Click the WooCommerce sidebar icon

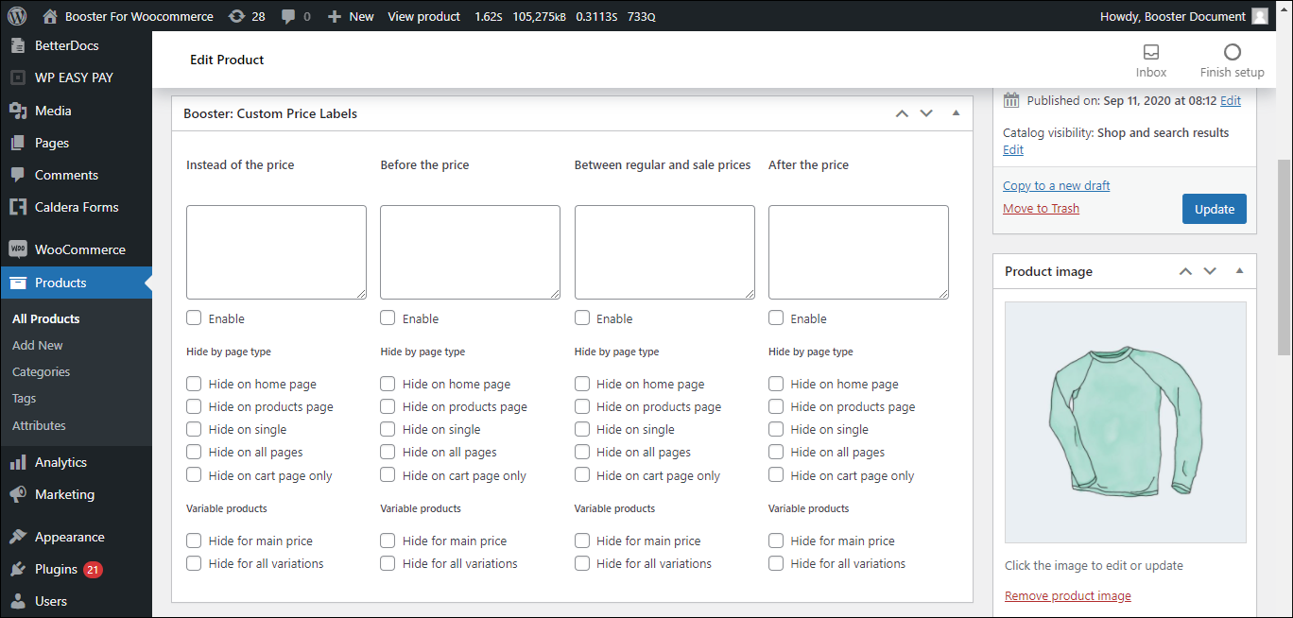[x=17, y=249]
